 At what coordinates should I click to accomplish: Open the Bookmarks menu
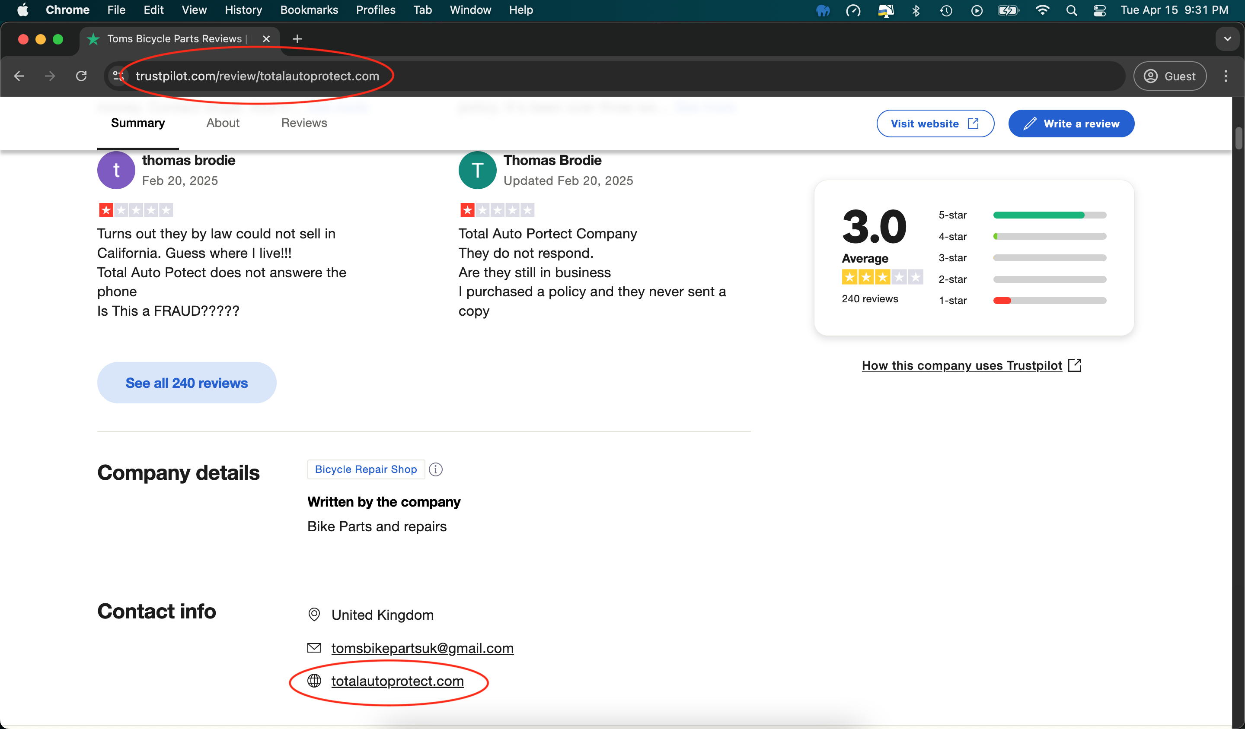point(309,10)
